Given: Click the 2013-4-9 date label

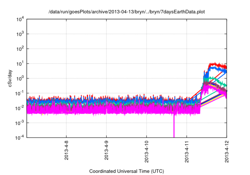Looking at the screenshot, I should point(106,150).
